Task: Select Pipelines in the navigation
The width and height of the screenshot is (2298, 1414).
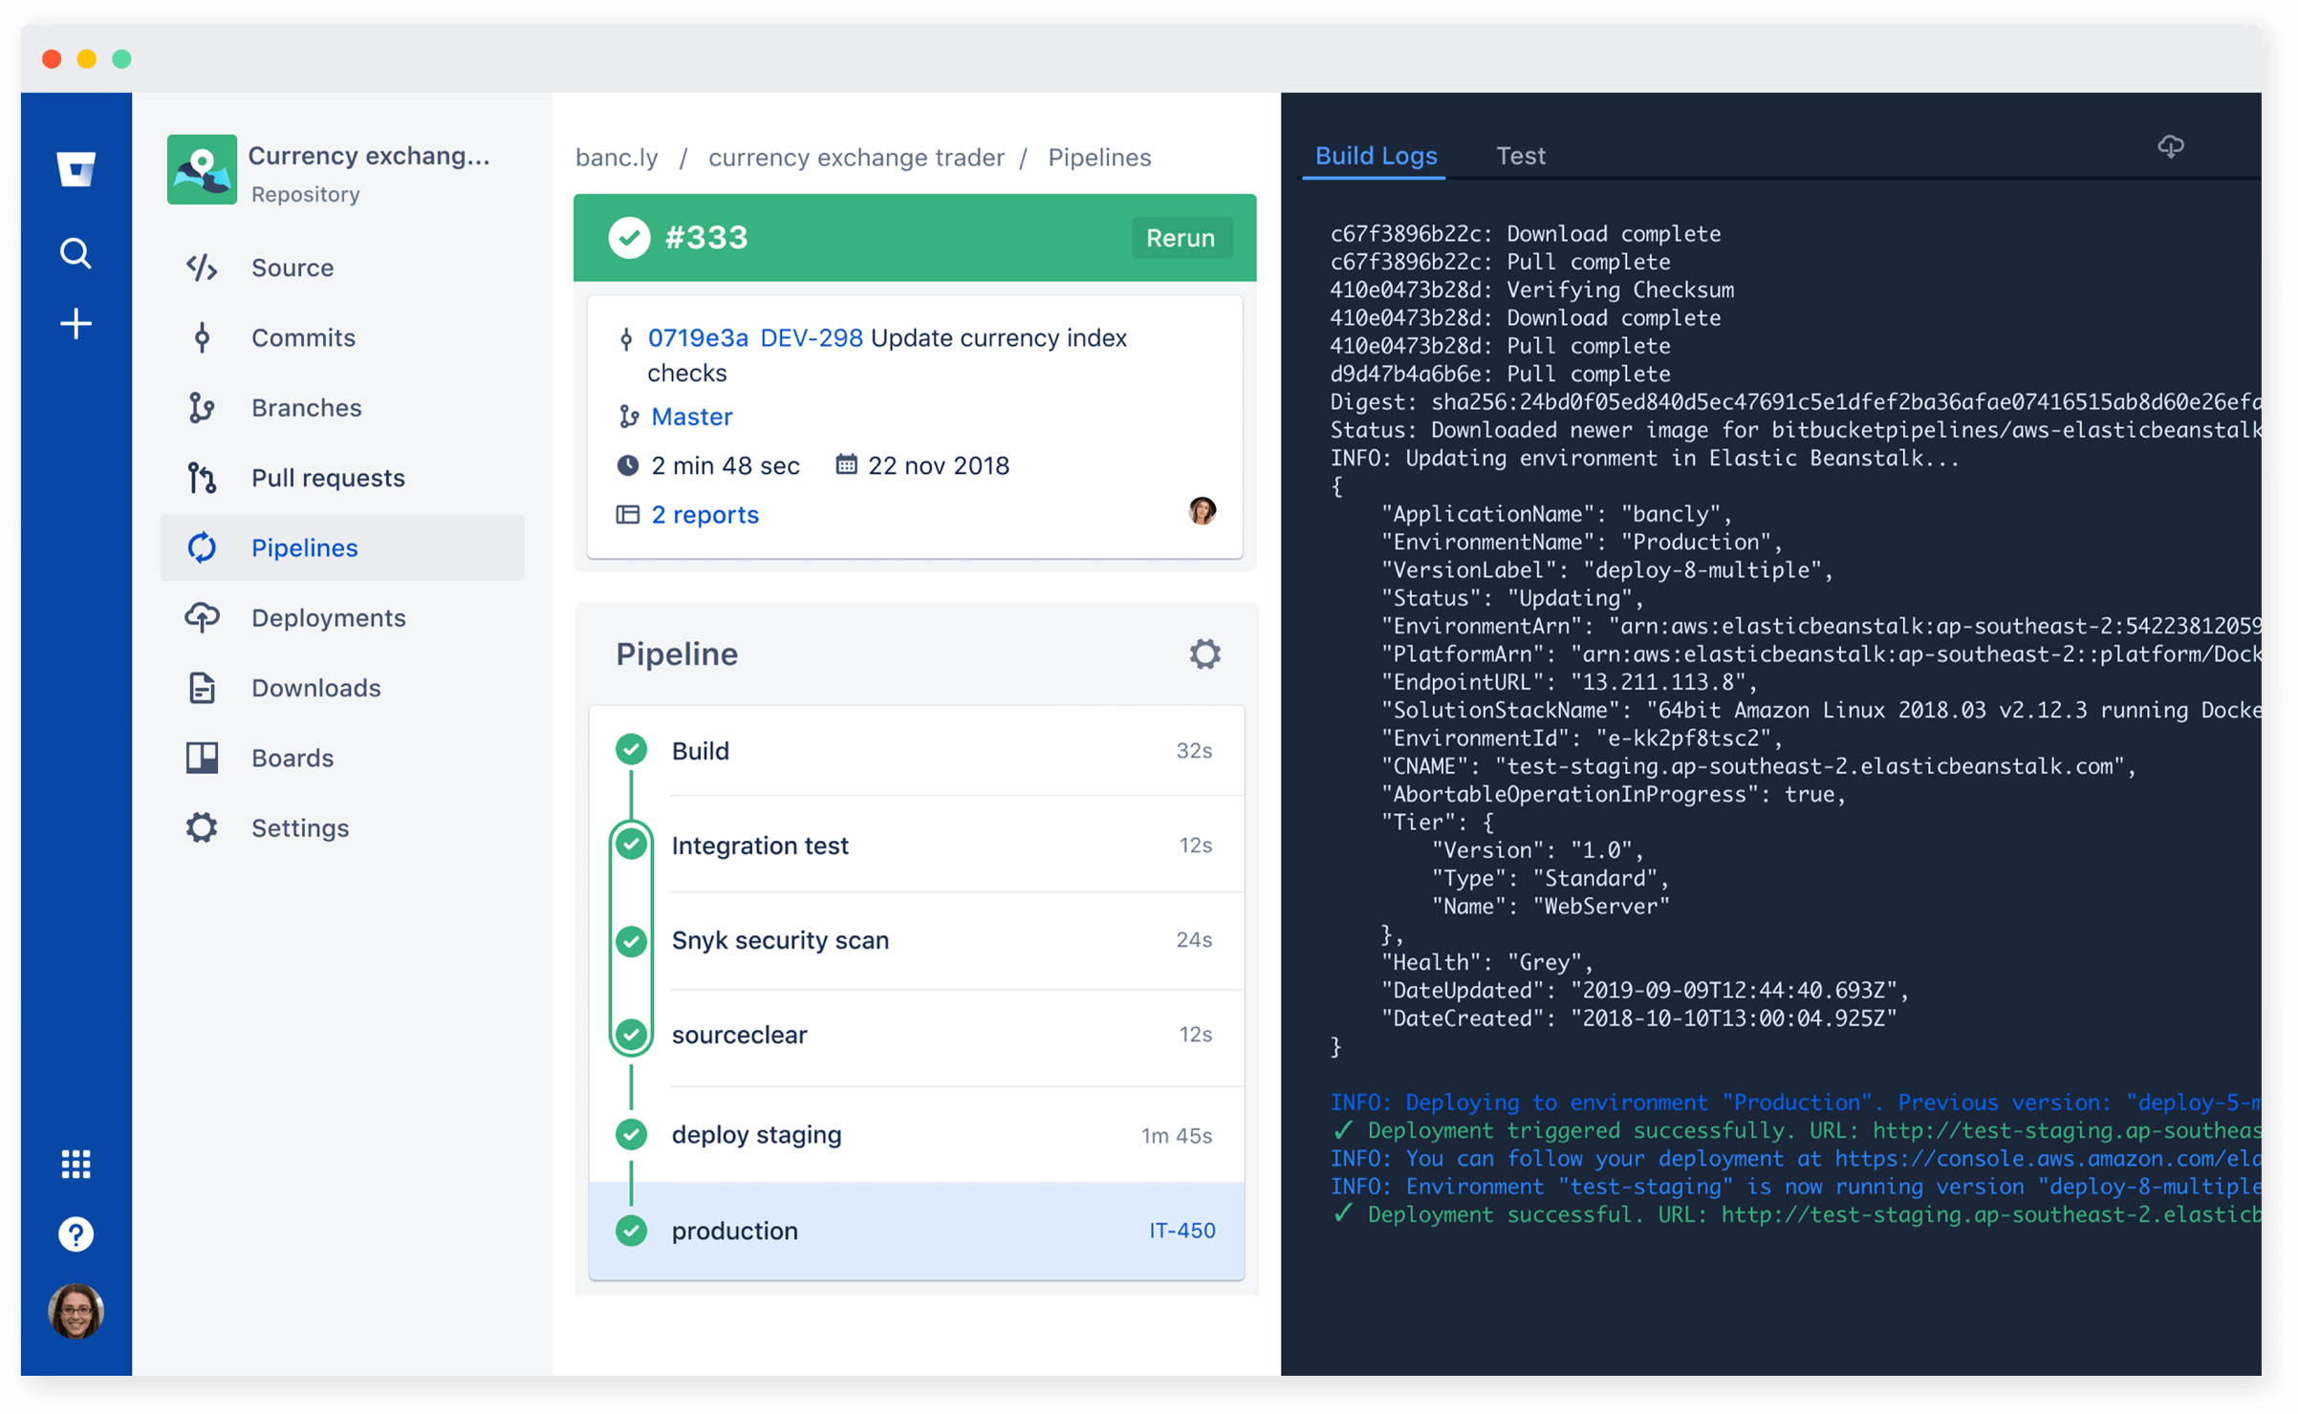Action: point(342,547)
